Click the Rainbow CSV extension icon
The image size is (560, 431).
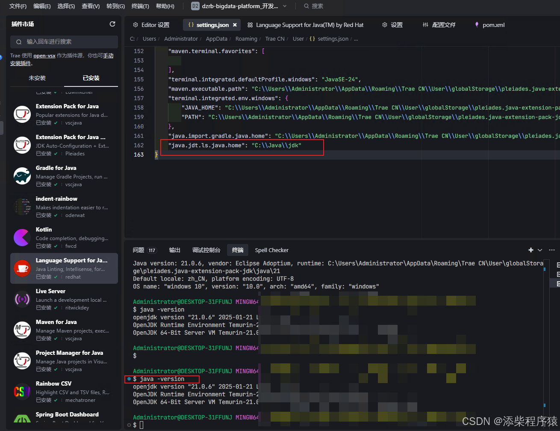(x=22, y=392)
